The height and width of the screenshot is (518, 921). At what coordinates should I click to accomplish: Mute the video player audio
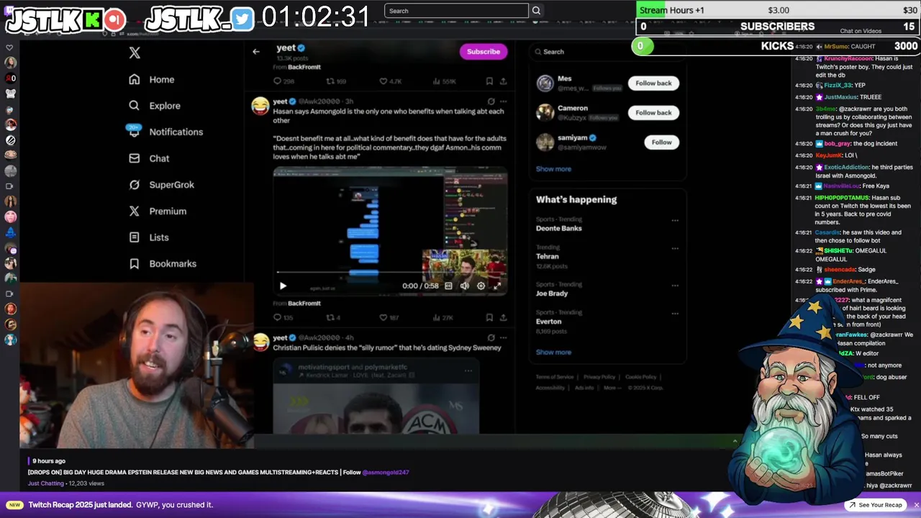click(x=465, y=286)
